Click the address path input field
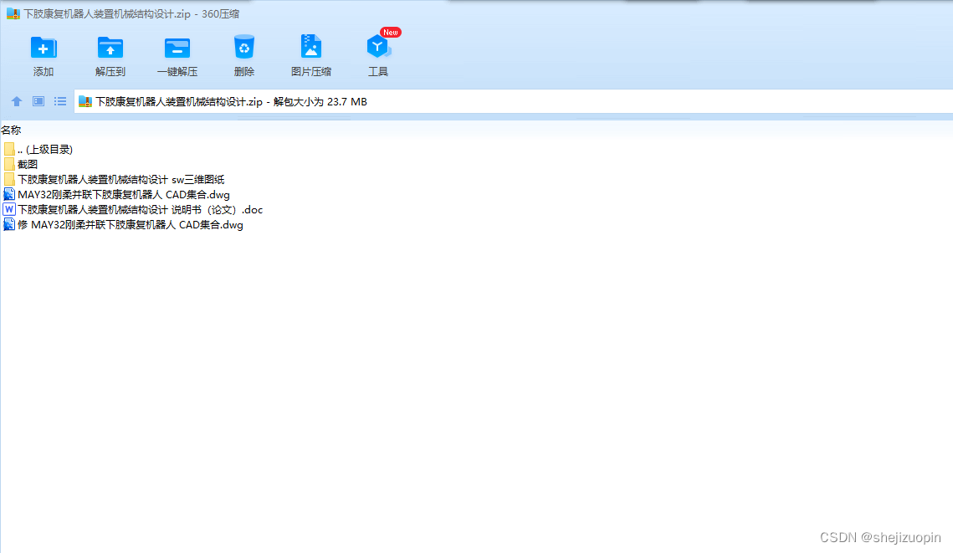Image resolution: width=953 pixels, height=553 pixels. (x=514, y=101)
